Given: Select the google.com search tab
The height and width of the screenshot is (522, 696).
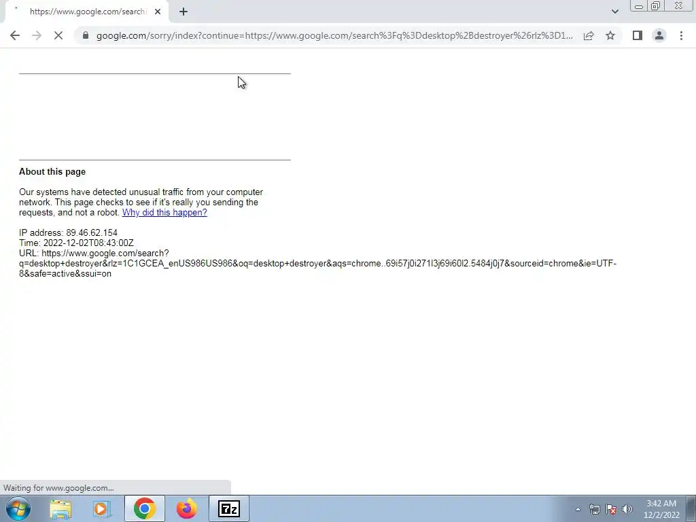Looking at the screenshot, I should tap(88, 12).
